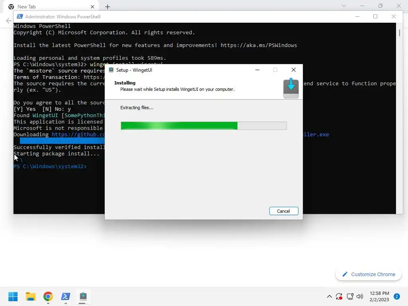Cancel the WingetUI setup installation
The width and height of the screenshot is (408, 306).
(x=284, y=211)
